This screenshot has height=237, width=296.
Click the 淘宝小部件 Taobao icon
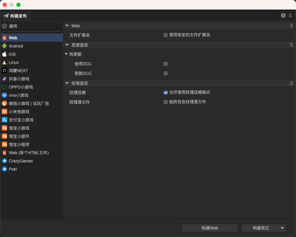point(4,136)
